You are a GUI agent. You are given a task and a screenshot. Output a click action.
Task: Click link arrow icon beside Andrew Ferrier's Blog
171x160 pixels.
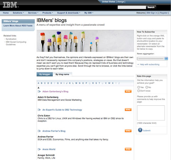point(39,131)
